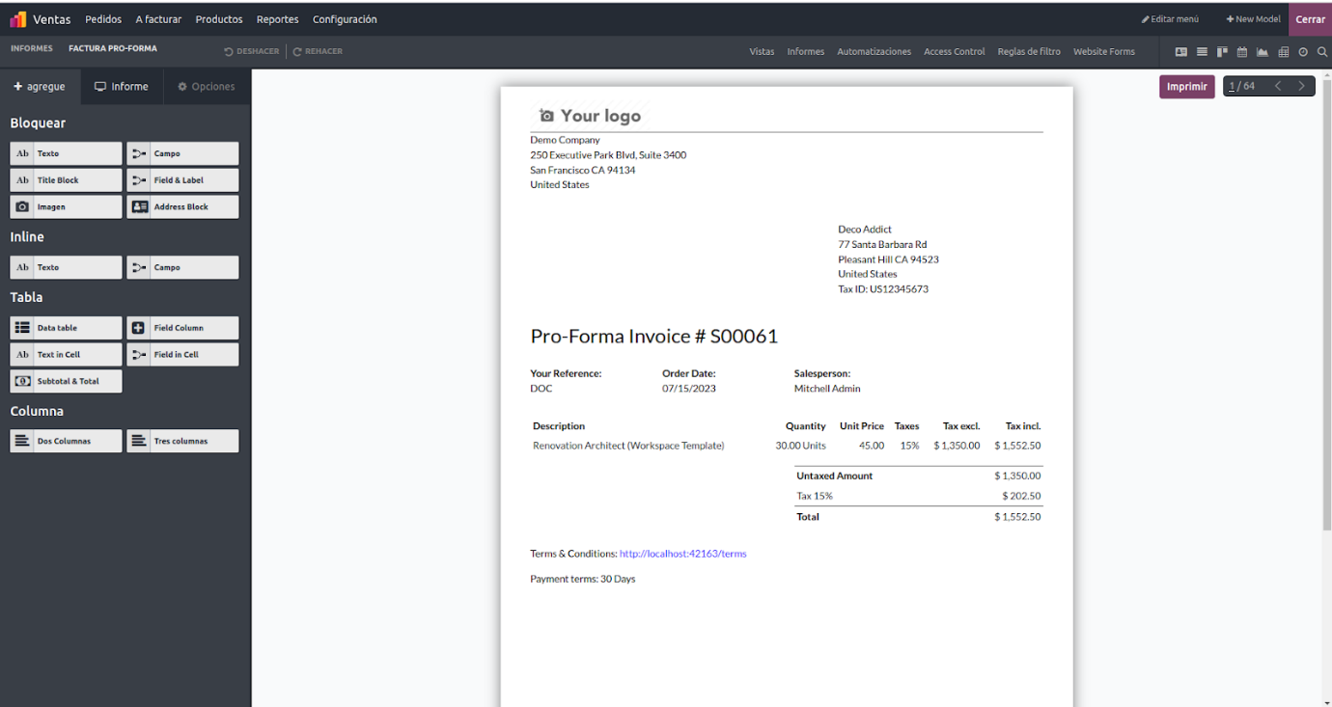This screenshot has height=707, width=1332.
Task: Select the Opciones tab
Action: pyautogui.click(x=207, y=87)
